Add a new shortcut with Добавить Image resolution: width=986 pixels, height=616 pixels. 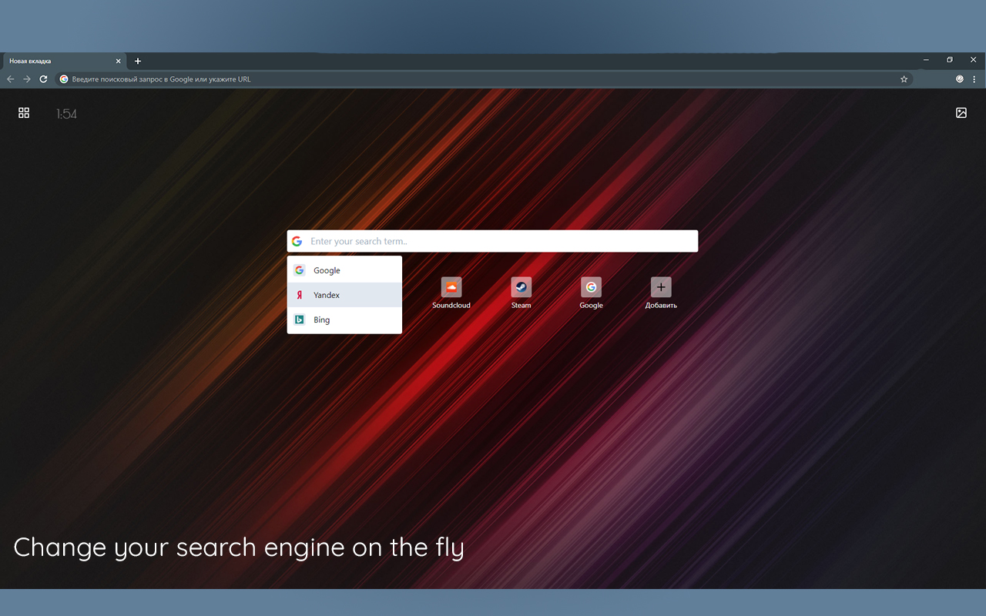(661, 293)
